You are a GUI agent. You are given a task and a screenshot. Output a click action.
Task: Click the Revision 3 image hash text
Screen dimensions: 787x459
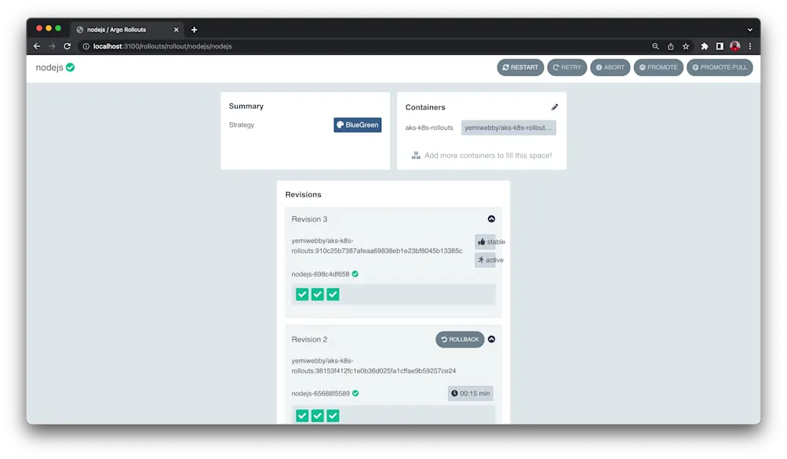click(377, 245)
